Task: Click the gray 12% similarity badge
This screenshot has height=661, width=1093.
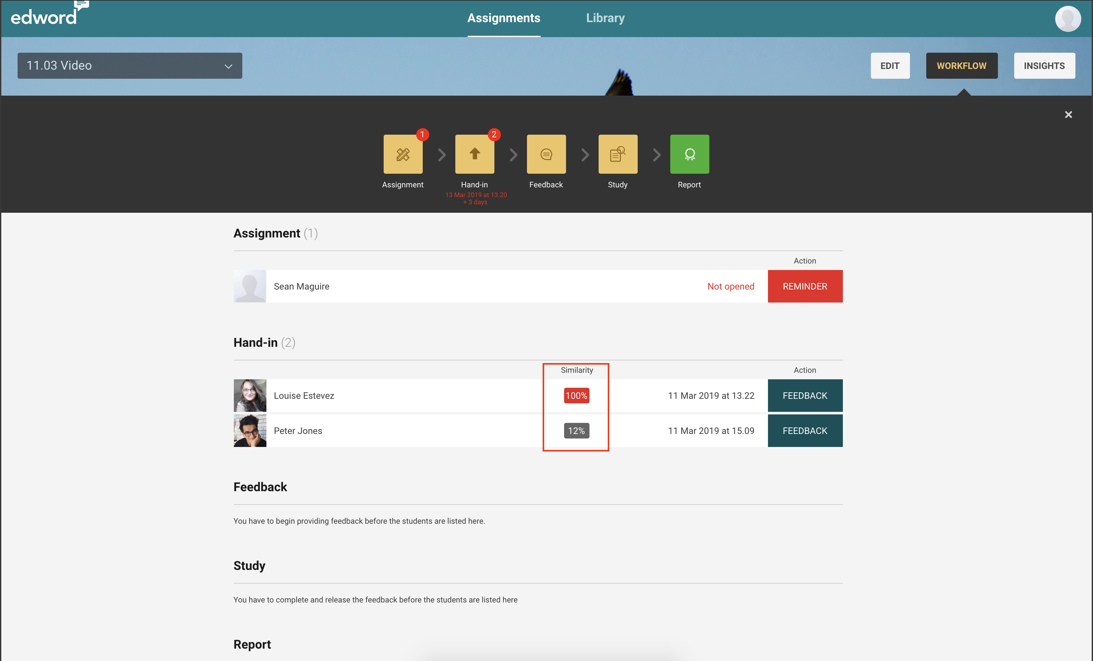Action: tap(576, 431)
